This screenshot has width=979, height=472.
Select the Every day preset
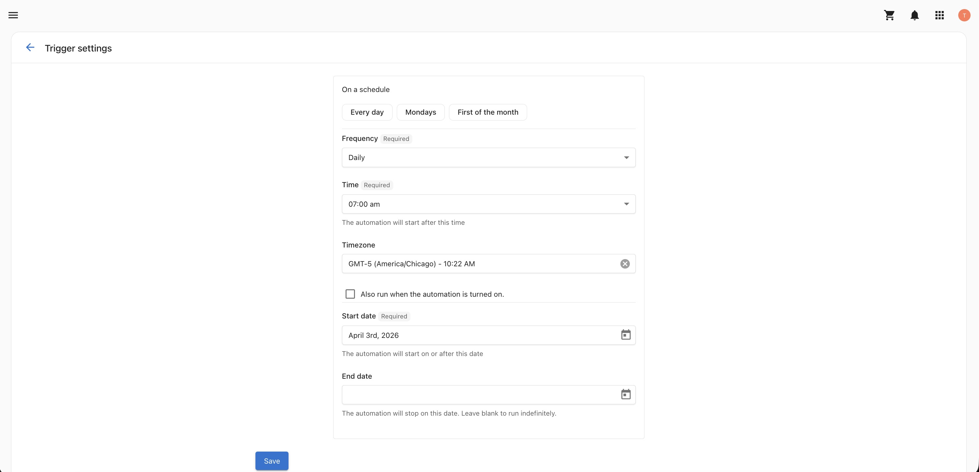tap(367, 112)
